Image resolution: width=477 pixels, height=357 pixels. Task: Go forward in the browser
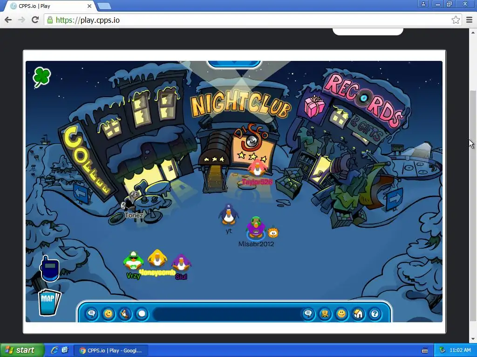21,20
